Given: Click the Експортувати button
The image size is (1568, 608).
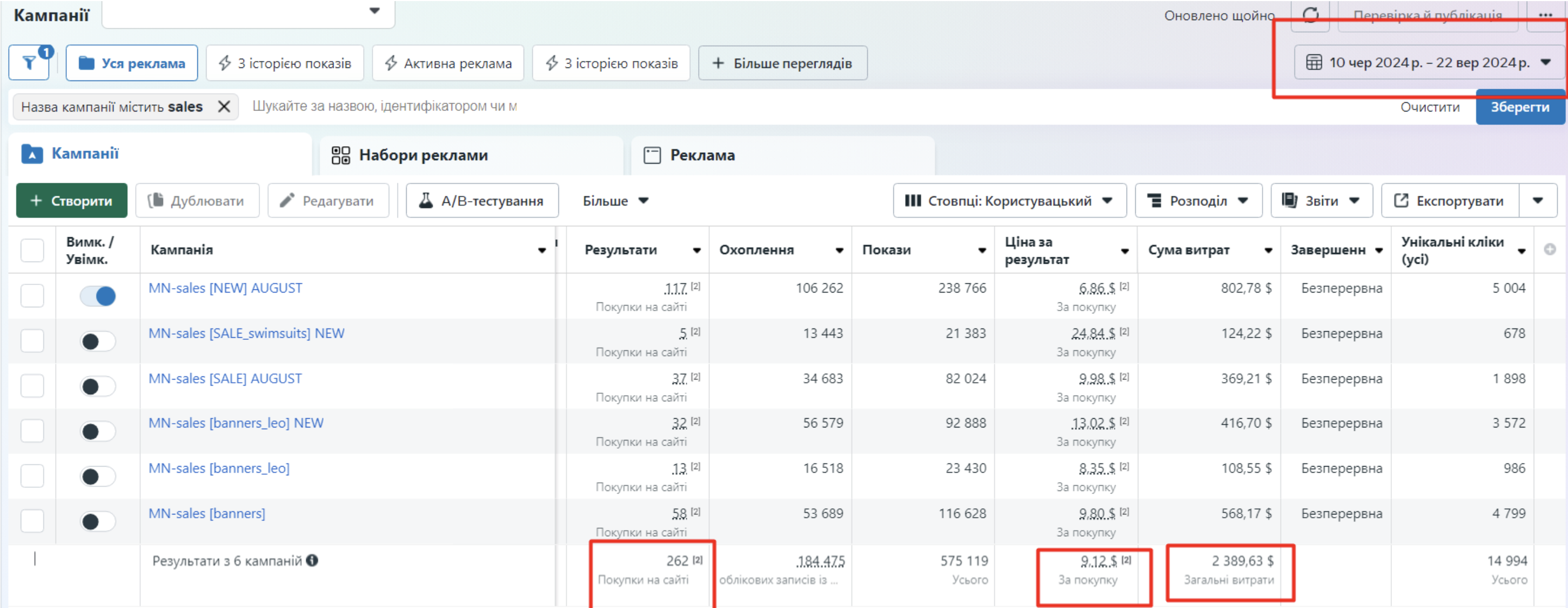Looking at the screenshot, I should 1451,200.
